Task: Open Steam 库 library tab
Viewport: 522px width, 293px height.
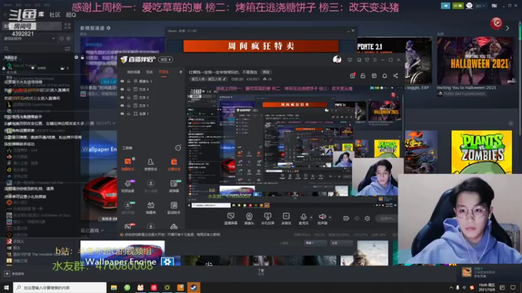Action: pos(41,14)
